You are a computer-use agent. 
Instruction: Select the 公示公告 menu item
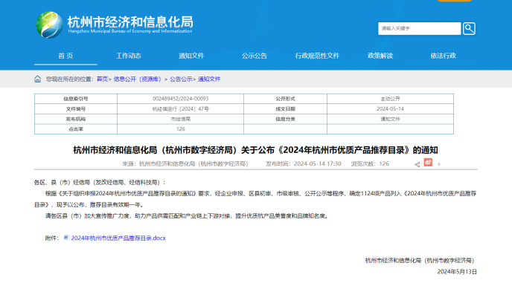(x=255, y=56)
